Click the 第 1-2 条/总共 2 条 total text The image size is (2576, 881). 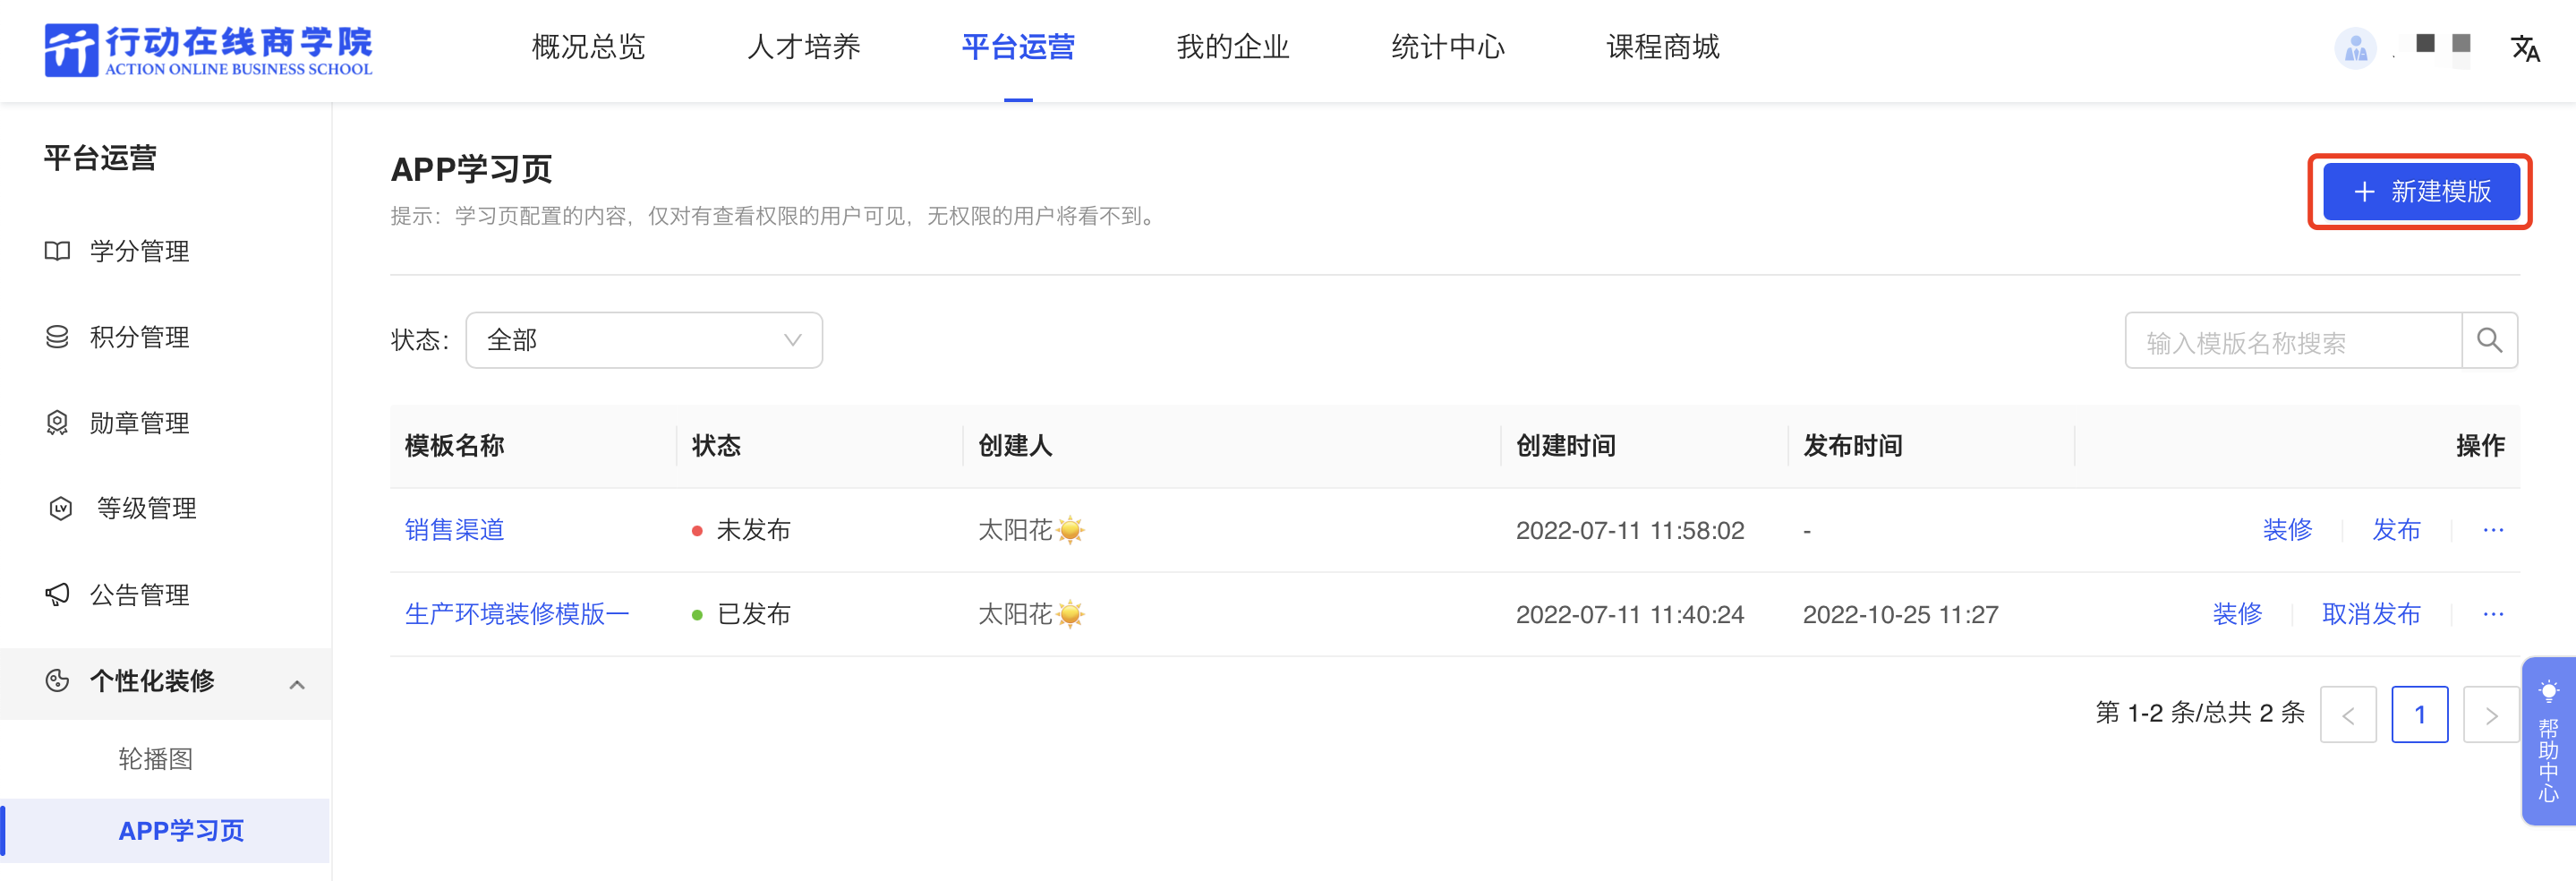(2199, 713)
